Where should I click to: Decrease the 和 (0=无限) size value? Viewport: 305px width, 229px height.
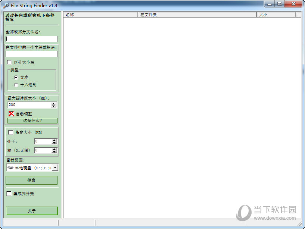(55, 152)
